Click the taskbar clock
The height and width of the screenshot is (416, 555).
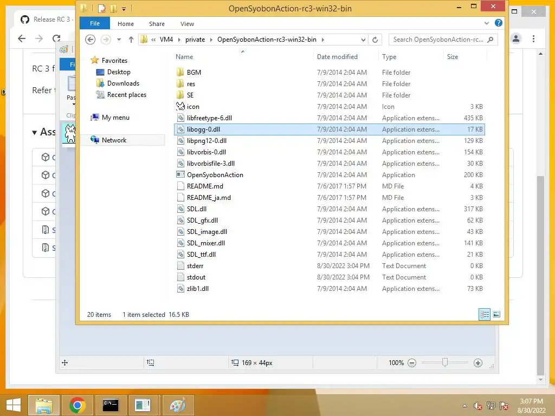[531, 406]
